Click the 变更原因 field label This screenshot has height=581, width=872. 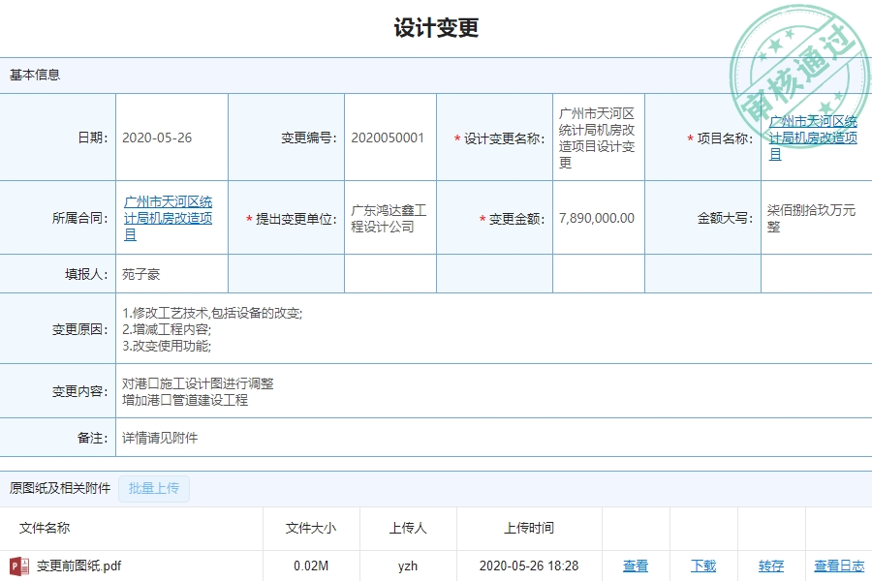pos(80,329)
